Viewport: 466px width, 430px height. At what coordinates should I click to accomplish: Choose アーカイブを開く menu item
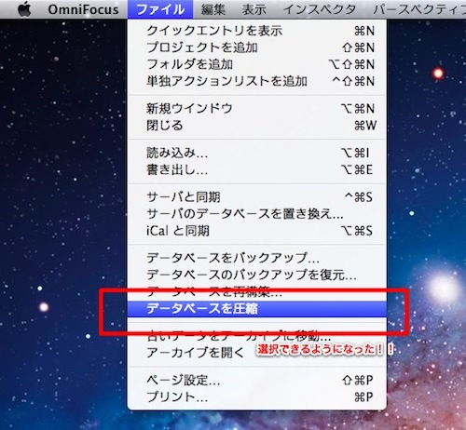257,353
